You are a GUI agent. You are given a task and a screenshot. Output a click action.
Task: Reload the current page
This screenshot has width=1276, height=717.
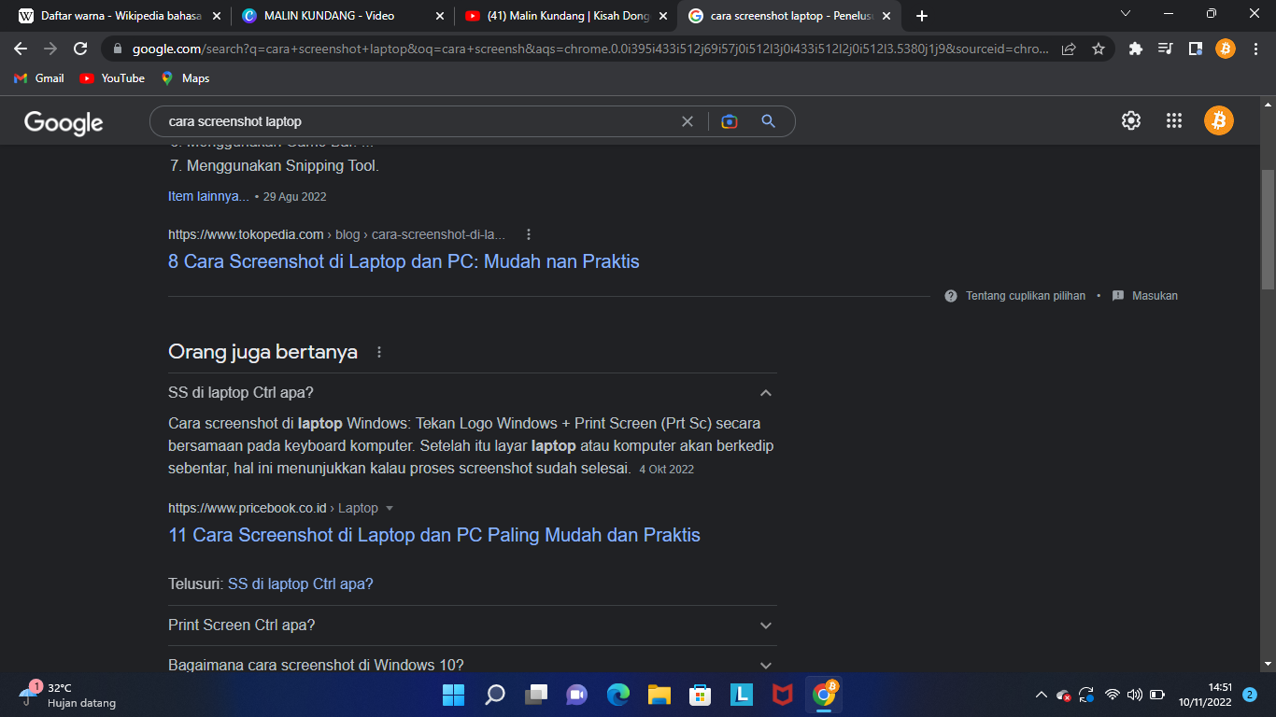80,49
